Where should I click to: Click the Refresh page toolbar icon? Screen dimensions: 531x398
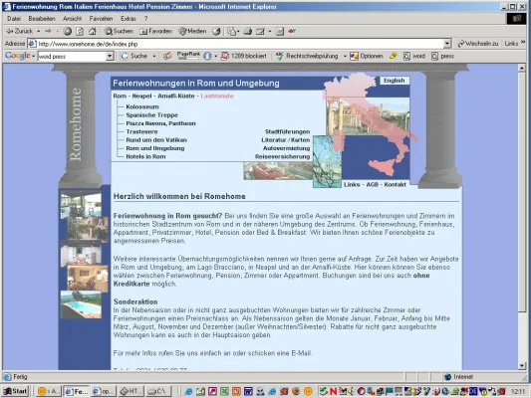tap(80, 32)
